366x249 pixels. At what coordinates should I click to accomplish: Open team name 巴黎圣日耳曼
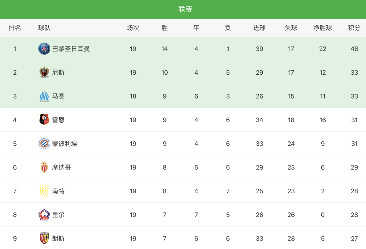[x=71, y=49]
